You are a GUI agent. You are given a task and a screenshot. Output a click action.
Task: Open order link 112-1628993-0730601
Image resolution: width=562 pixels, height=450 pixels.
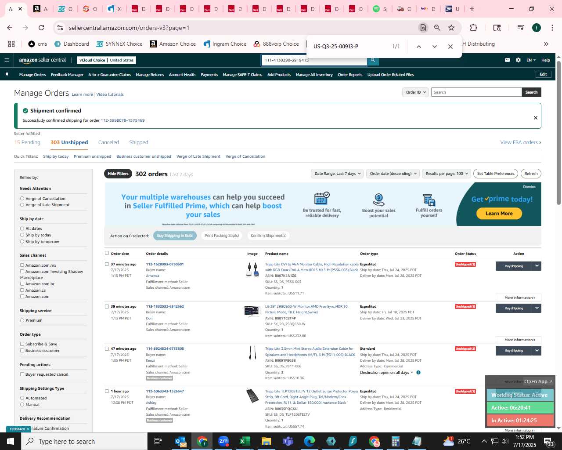(x=165, y=264)
